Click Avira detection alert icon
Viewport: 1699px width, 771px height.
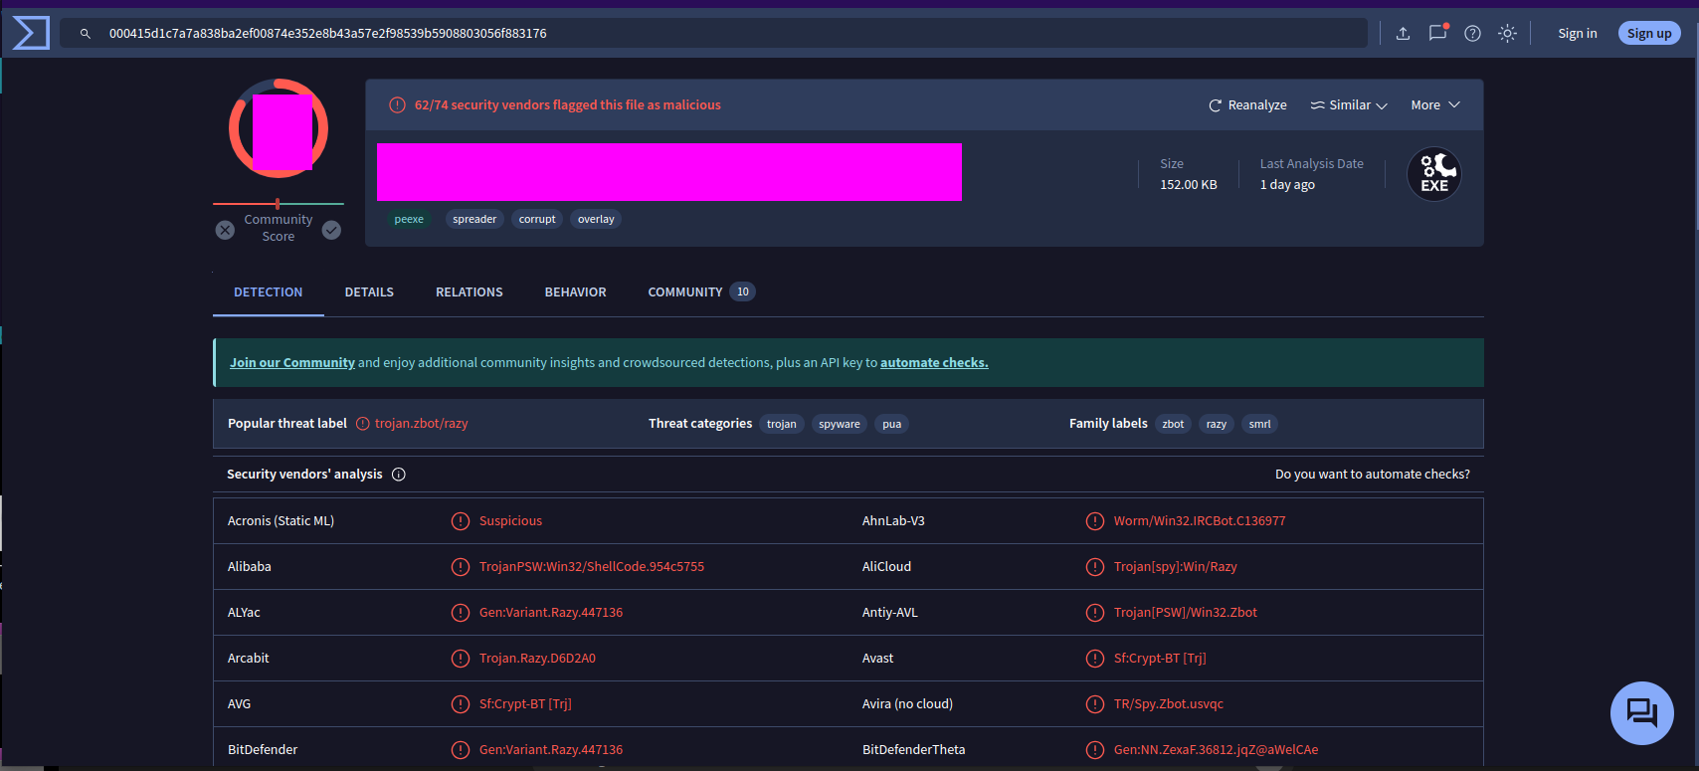click(1095, 704)
